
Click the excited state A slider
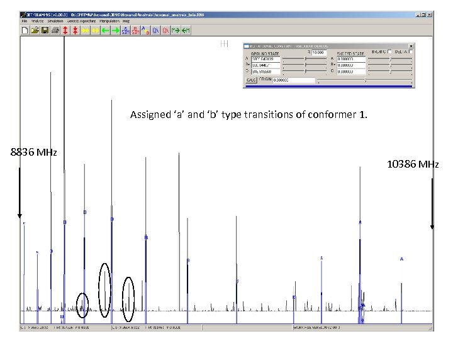pos(390,59)
